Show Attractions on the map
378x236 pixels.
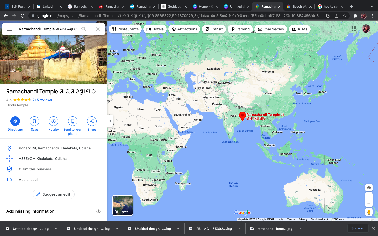pos(184,29)
